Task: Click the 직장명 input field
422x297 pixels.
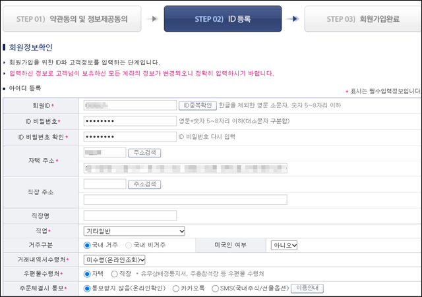Action: (130, 215)
